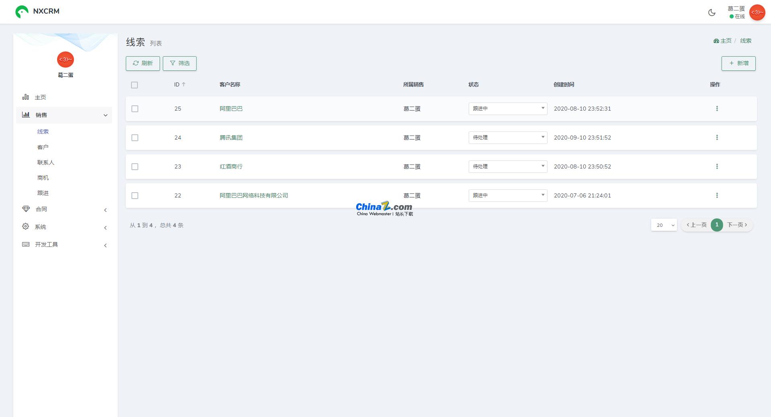This screenshot has height=417, width=771.
Task: Click 主页 in the breadcrumb
Action: (726, 41)
